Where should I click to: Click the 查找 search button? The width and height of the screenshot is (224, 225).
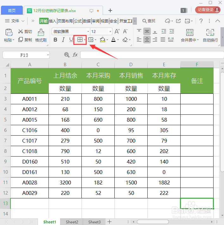point(149,21)
